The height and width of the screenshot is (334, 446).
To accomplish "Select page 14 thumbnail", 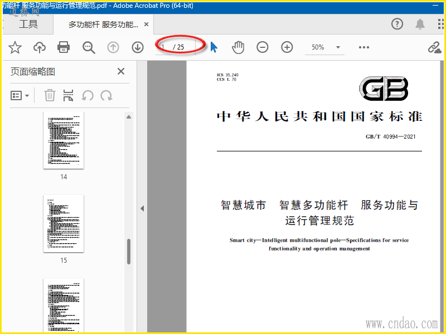I will click(64, 140).
